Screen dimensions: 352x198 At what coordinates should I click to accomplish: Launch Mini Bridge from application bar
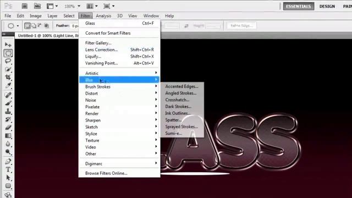click(37, 6)
